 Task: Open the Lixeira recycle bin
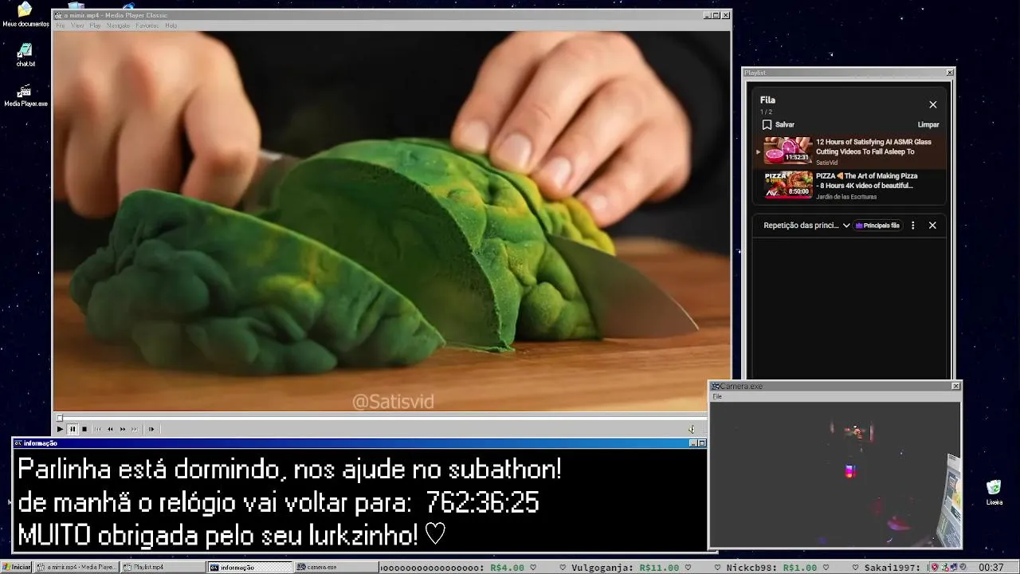pyautogui.click(x=994, y=492)
